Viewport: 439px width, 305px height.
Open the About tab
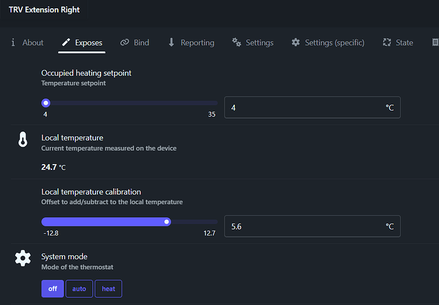coord(33,43)
